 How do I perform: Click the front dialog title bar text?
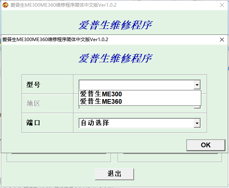55,40
